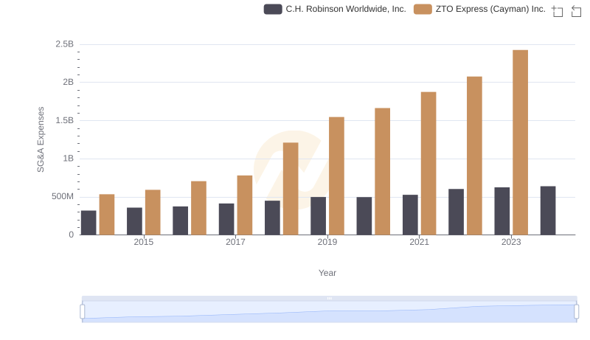Click the 0 y-axis label
This screenshot has width=590, height=340.
71,235
